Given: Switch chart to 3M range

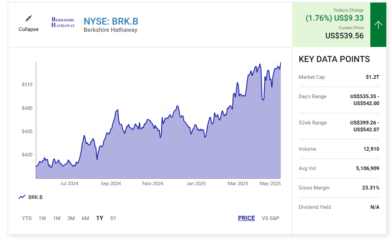Looking at the screenshot, I should [x=71, y=218].
